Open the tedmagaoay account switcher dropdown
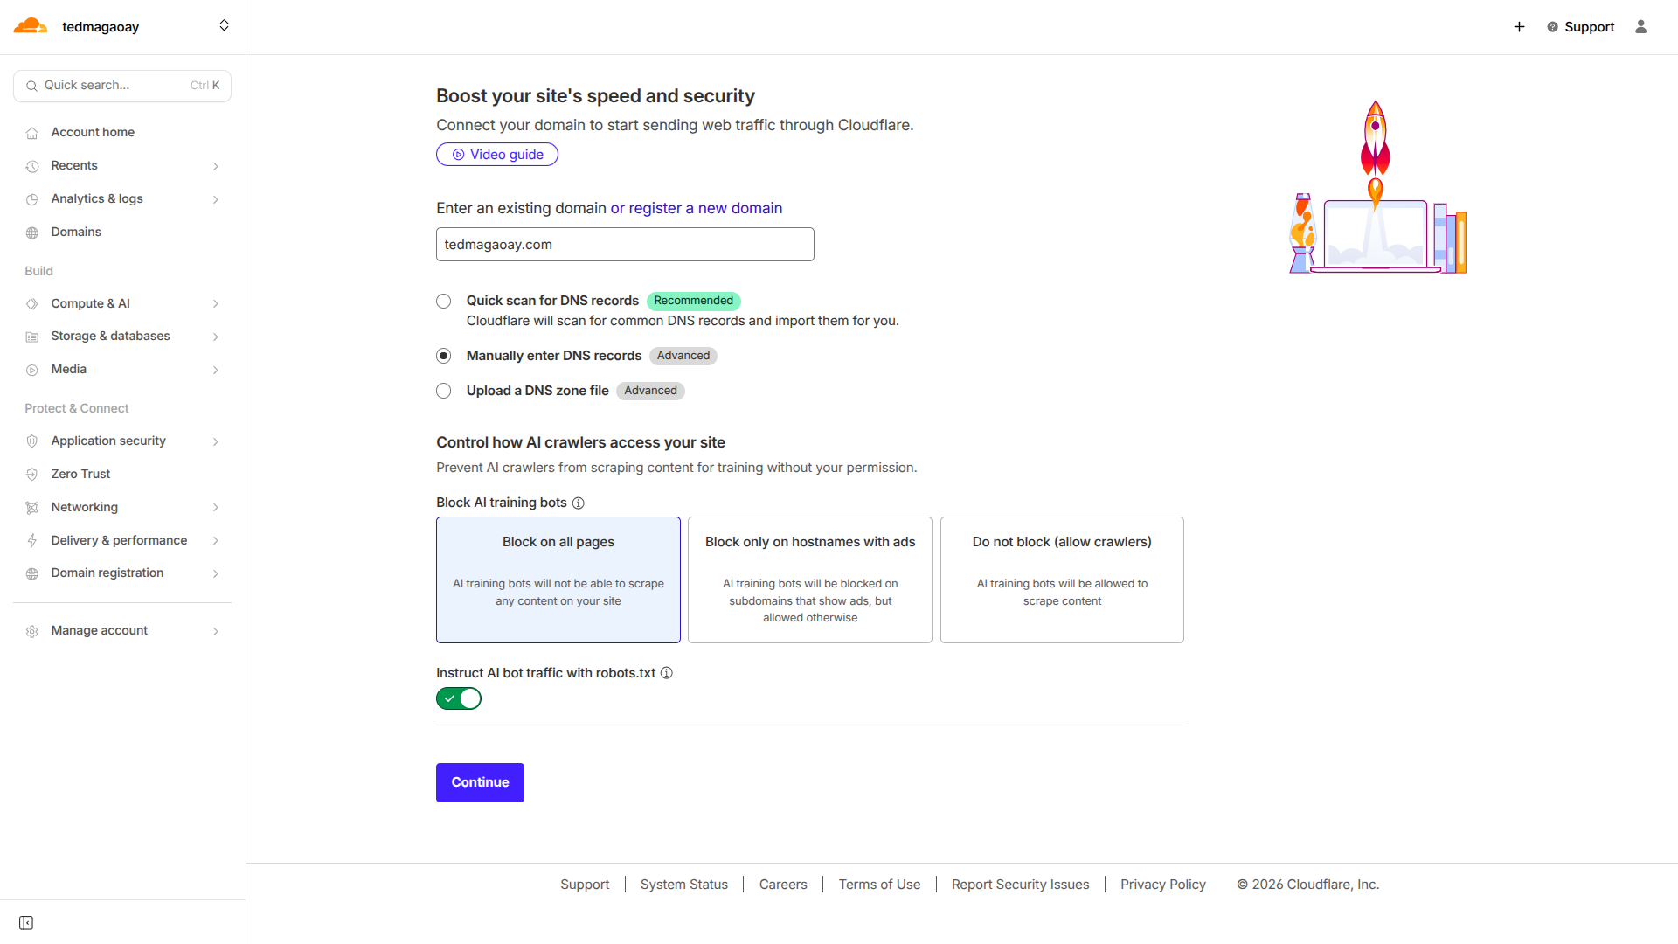This screenshot has width=1678, height=944. coord(224,26)
